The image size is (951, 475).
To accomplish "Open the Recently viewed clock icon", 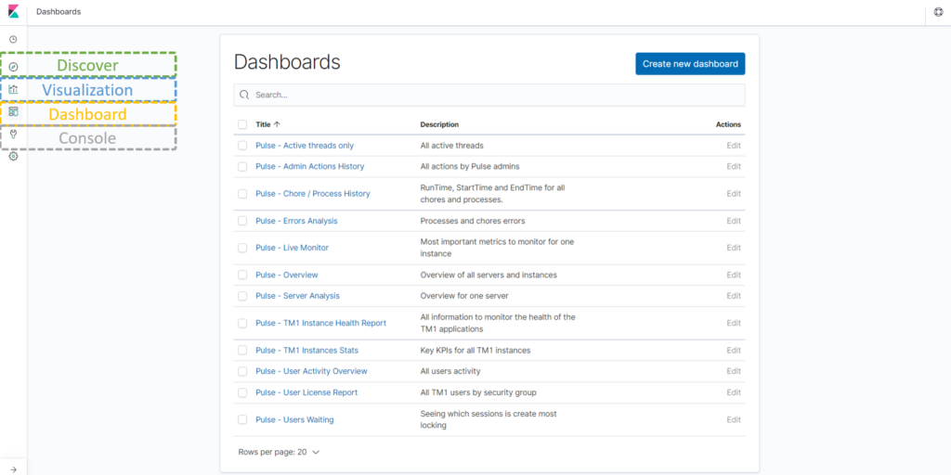I will (x=13, y=40).
